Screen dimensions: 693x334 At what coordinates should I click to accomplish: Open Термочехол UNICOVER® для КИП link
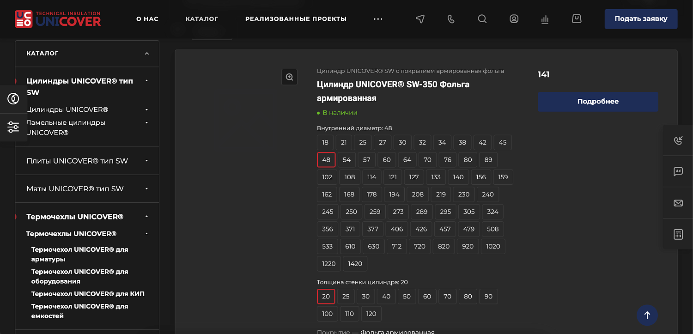pos(88,294)
